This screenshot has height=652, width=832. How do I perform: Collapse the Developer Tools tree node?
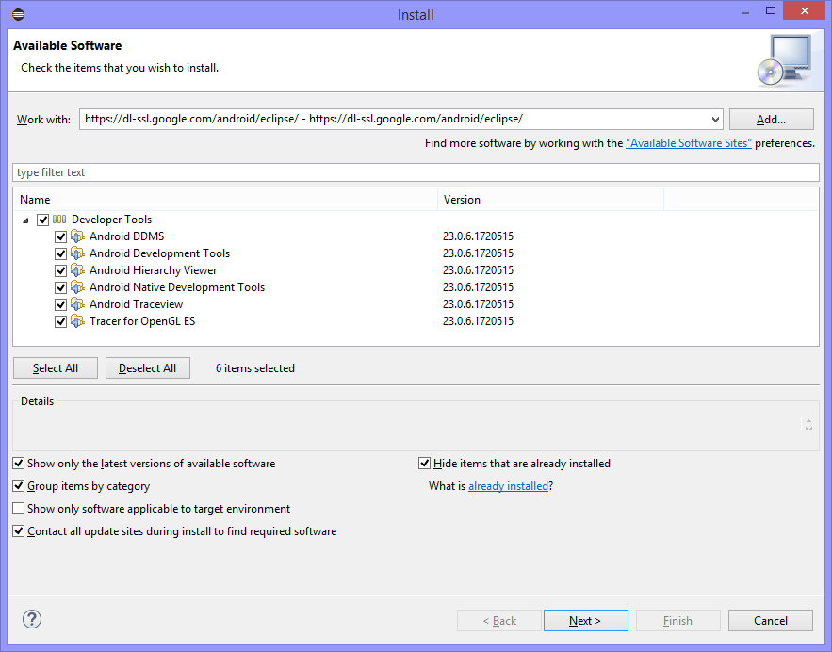25,220
